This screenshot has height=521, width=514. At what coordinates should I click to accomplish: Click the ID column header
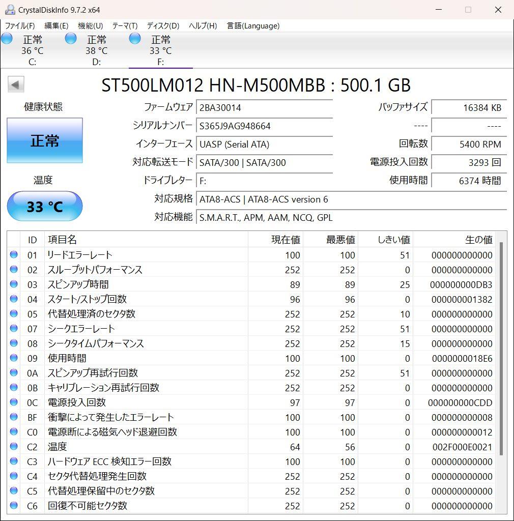32,240
